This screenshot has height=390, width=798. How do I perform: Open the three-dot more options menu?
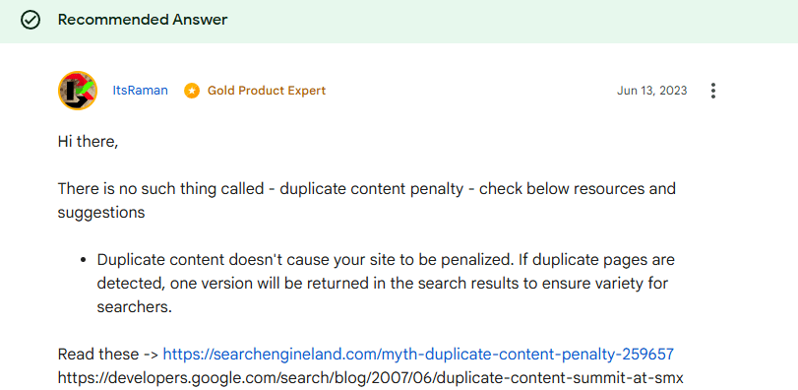point(713,91)
